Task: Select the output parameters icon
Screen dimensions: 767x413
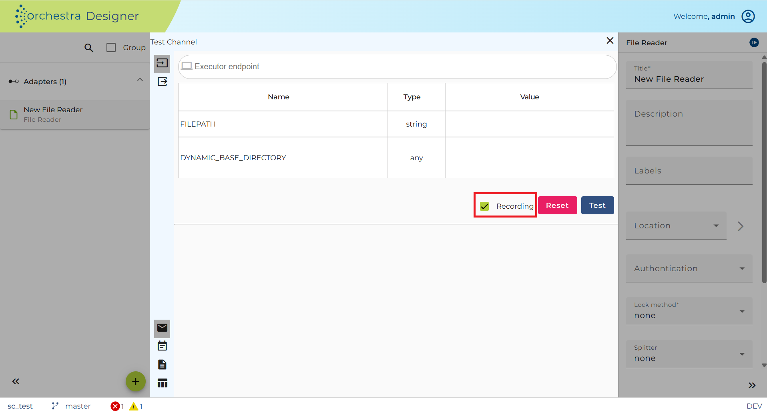Action: point(162,82)
